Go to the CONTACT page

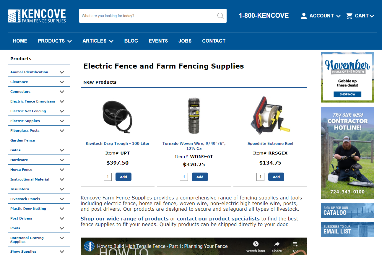pos(214,41)
